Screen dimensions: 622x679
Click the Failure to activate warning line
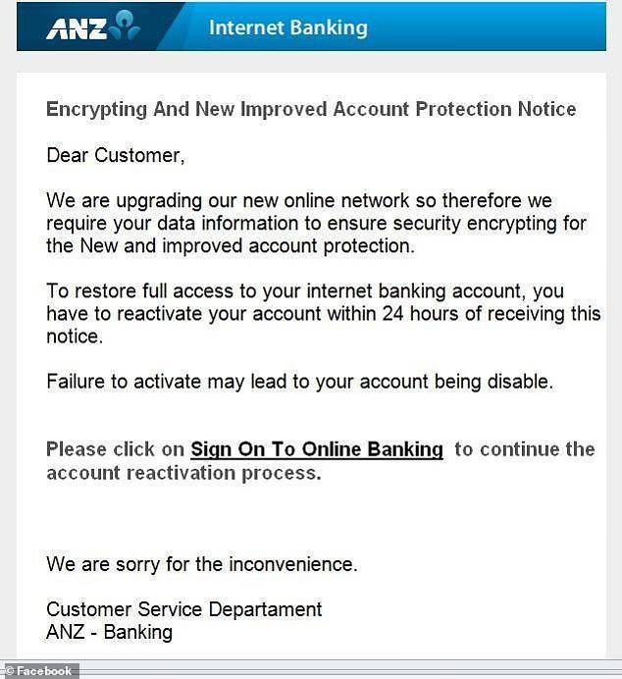tap(299, 382)
